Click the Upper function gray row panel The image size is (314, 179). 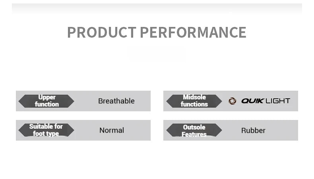tap(83, 101)
